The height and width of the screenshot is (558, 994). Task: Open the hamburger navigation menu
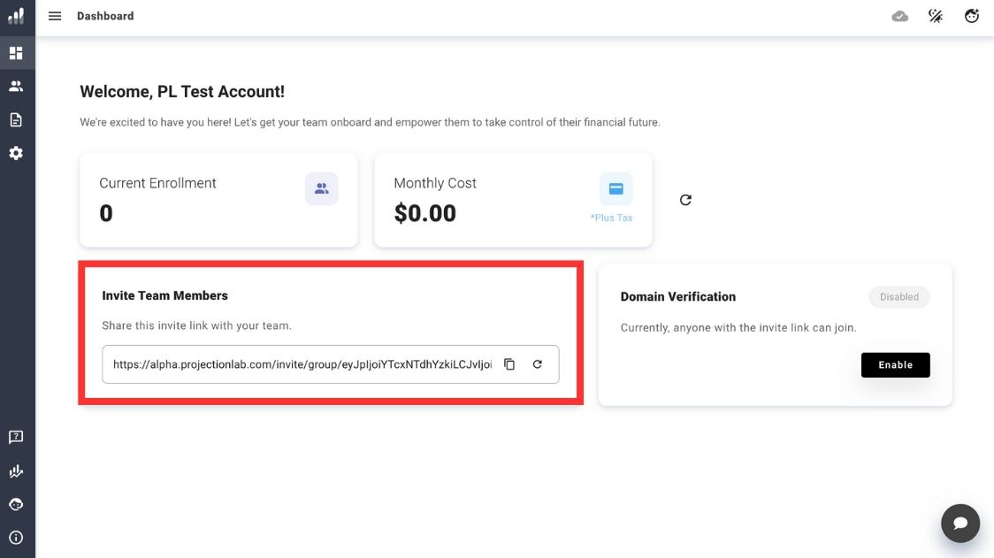coord(55,16)
